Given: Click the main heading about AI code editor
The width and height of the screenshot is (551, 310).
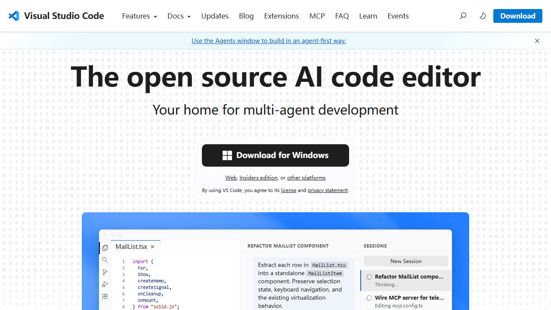Looking at the screenshot, I should pyautogui.click(x=275, y=77).
